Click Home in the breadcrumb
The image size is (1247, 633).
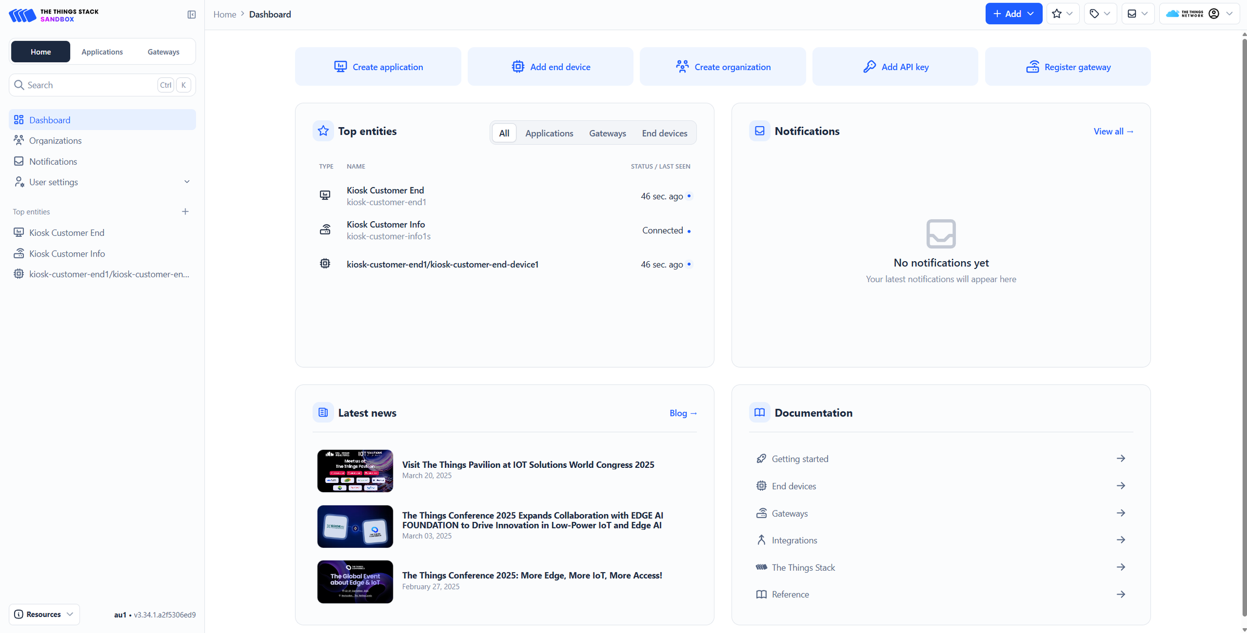click(x=224, y=15)
